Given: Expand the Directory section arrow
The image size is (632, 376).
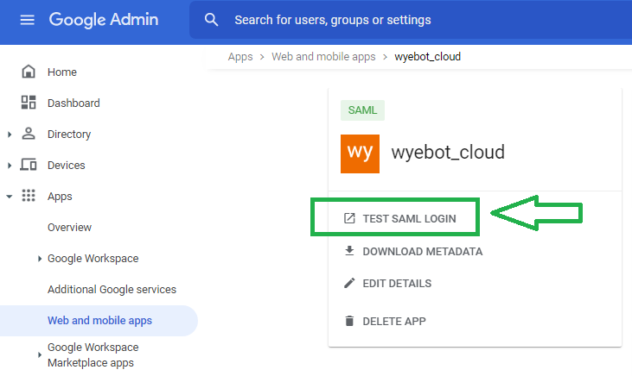Looking at the screenshot, I should click(10, 135).
